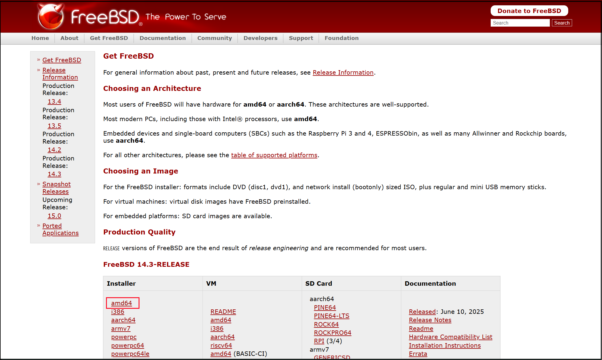Download the armv7 installer
The height and width of the screenshot is (360, 602).
pyautogui.click(x=121, y=329)
